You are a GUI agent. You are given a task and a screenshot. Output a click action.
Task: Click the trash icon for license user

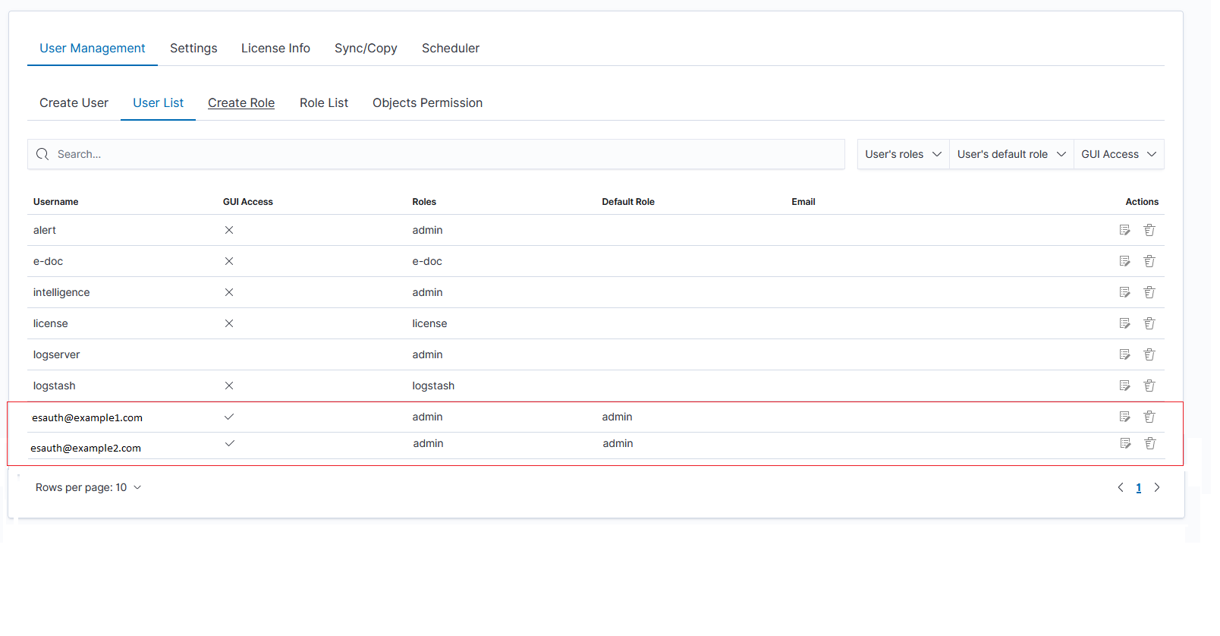pyautogui.click(x=1149, y=323)
